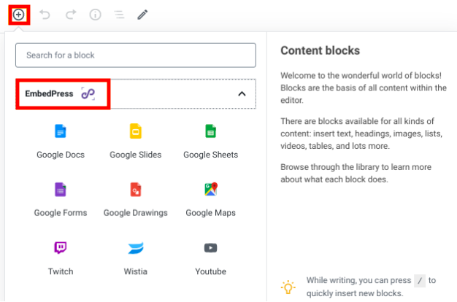457x302 pixels.
Task: Open content structure info icon
Action: click(x=95, y=15)
